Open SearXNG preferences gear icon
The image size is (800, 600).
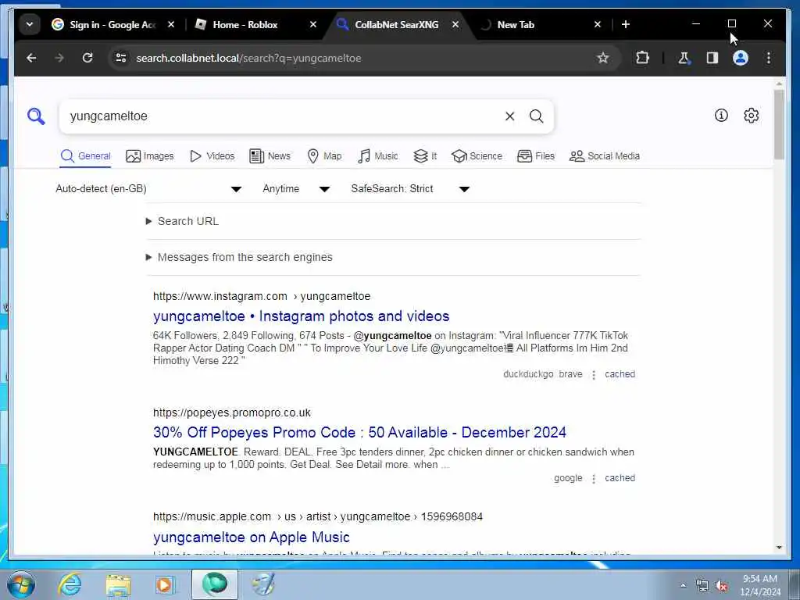(751, 116)
